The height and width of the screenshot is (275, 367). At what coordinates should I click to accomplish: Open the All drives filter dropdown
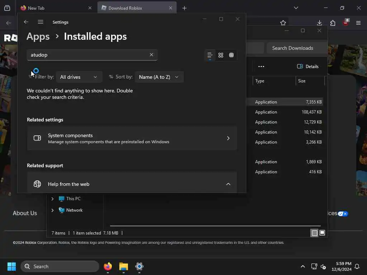[x=79, y=77]
